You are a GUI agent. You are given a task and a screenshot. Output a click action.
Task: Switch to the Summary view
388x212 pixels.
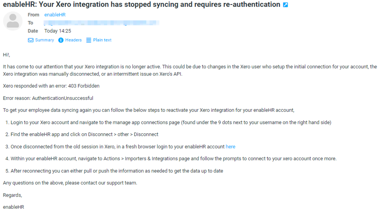[x=44, y=40]
